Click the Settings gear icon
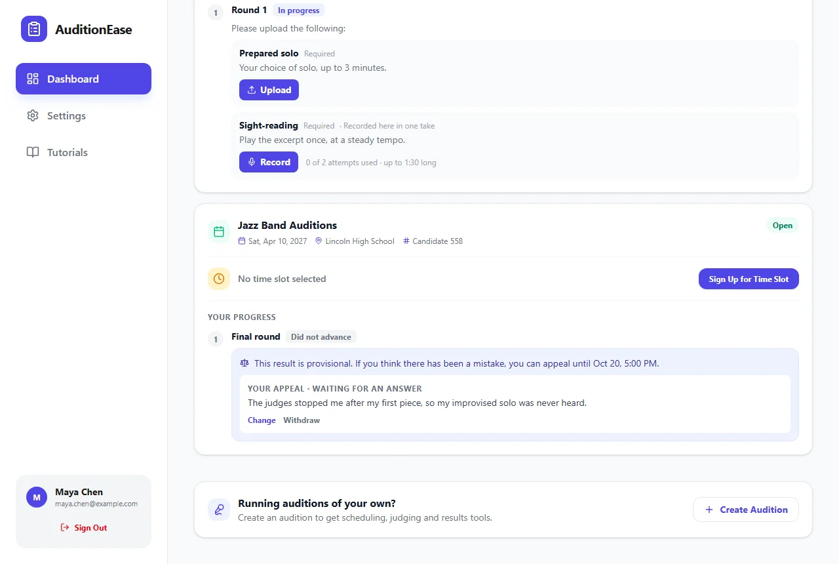 [x=33, y=115]
